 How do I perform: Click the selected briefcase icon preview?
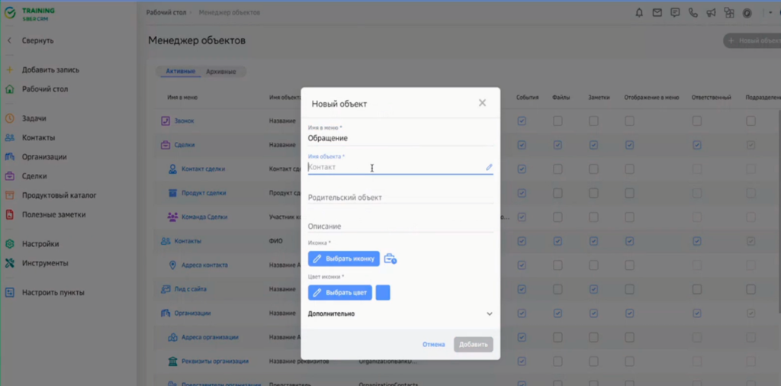(x=390, y=259)
